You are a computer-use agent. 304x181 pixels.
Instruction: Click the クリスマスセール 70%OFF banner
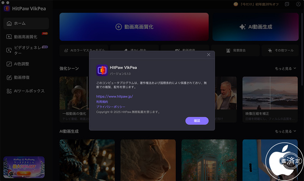(24, 167)
